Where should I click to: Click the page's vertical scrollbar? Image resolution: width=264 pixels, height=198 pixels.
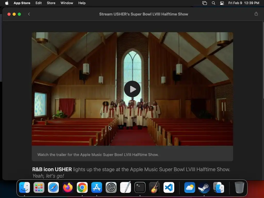263,60
